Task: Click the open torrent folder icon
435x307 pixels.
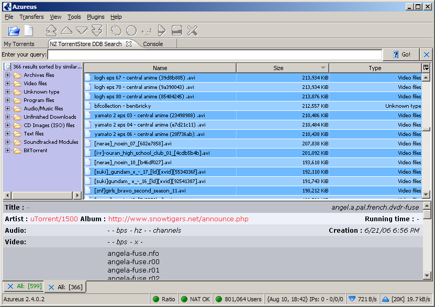Action: pyautogui.click(x=14, y=31)
